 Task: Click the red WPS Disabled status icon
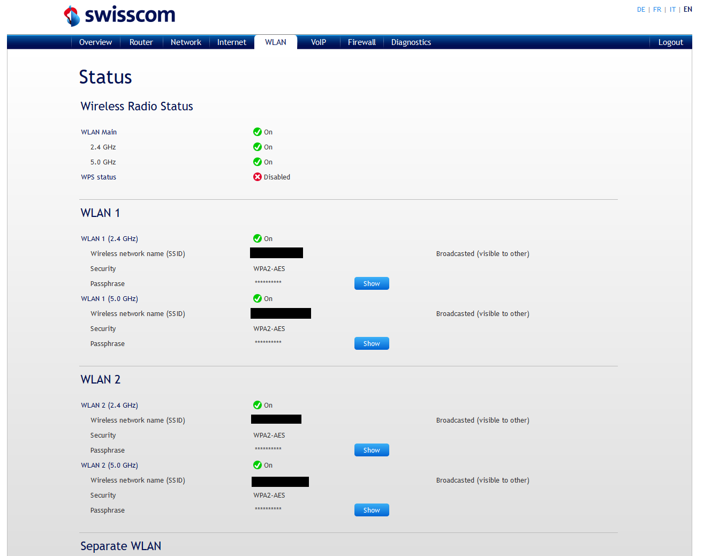point(258,177)
